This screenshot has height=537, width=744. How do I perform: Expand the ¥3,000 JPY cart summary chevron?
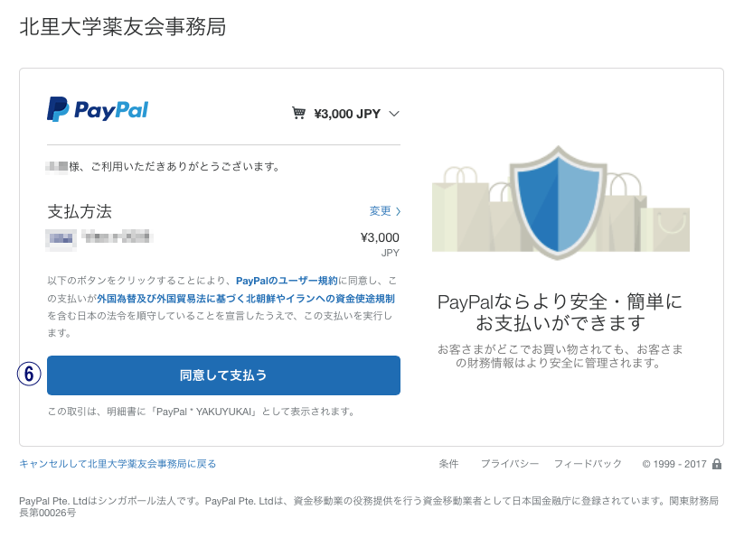tap(394, 114)
